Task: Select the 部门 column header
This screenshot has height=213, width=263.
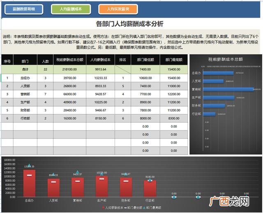Action: tap(25, 60)
